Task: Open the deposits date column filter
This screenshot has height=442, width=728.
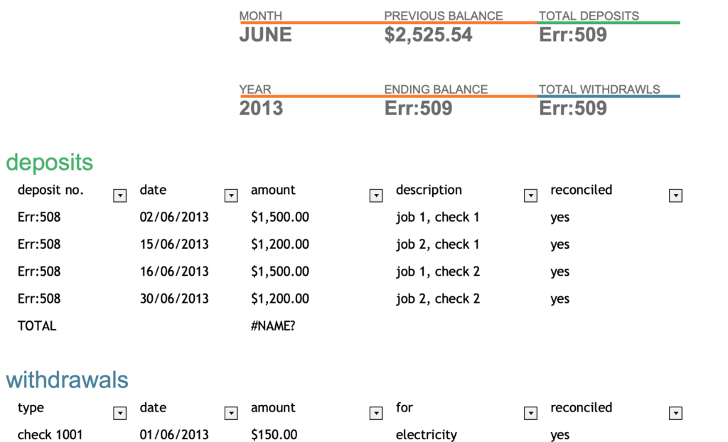Action: (230, 195)
